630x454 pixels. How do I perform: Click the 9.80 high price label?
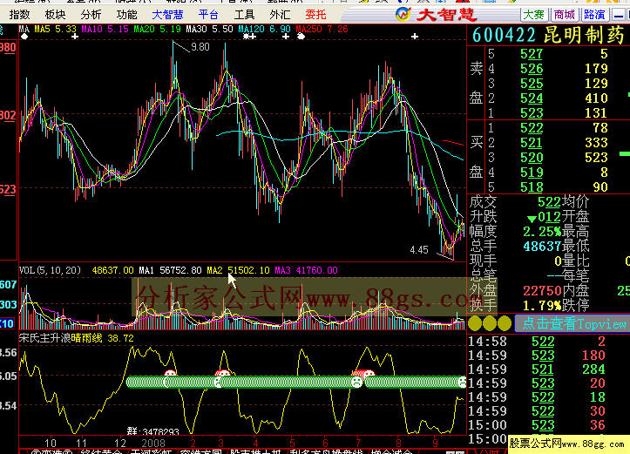point(200,47)
